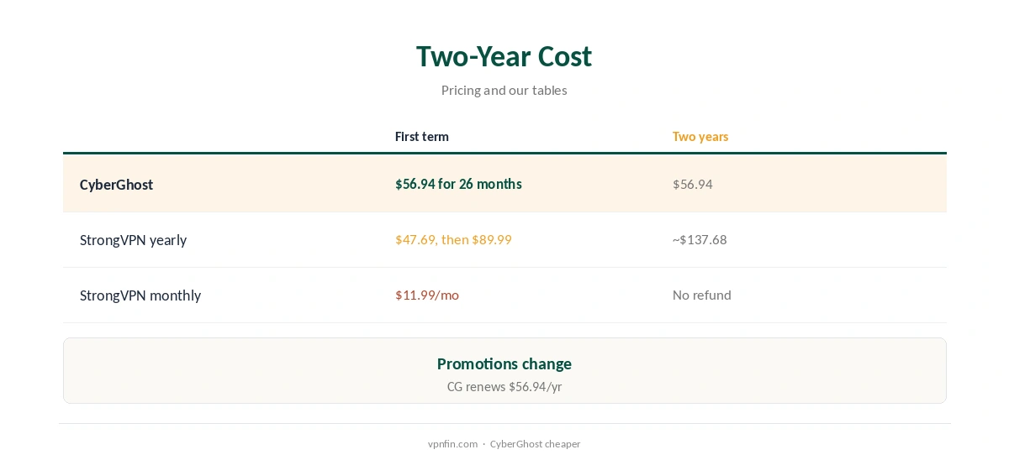Click the 'First term' column header
Image resolution: width=1009 pixels, height=460 pixels.
tap(422, 136)
